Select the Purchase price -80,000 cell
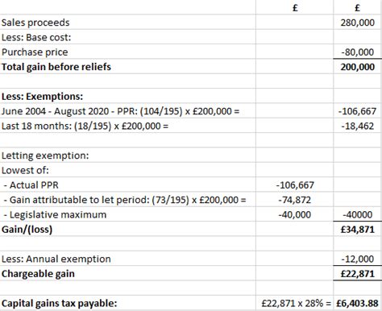The width and height of the screenshot is (382, 311). [358, 52]
